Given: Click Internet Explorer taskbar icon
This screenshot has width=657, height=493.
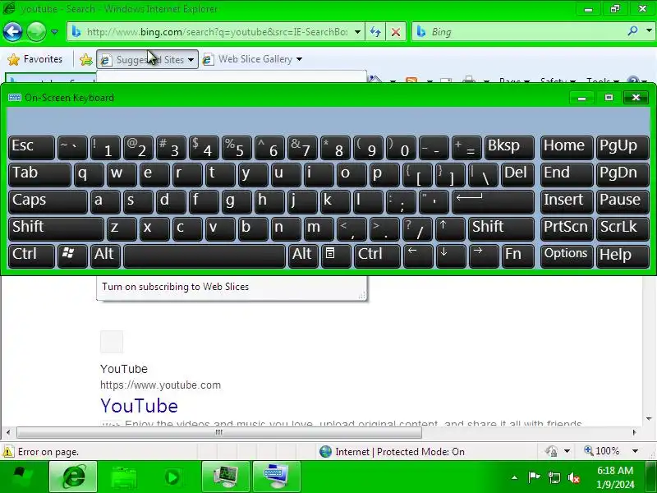Looking at the screenshot, I should click(x=73, y=477).
